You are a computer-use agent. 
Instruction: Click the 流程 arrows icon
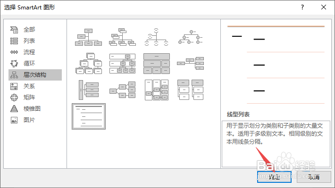(x=14, y=52)
